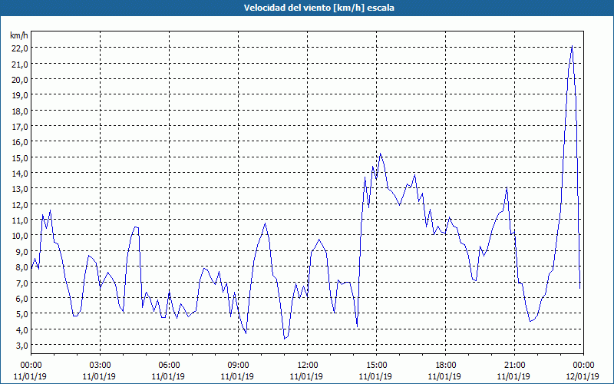
Task: Click the 21:00 time axis label
Action: [514, 366]
